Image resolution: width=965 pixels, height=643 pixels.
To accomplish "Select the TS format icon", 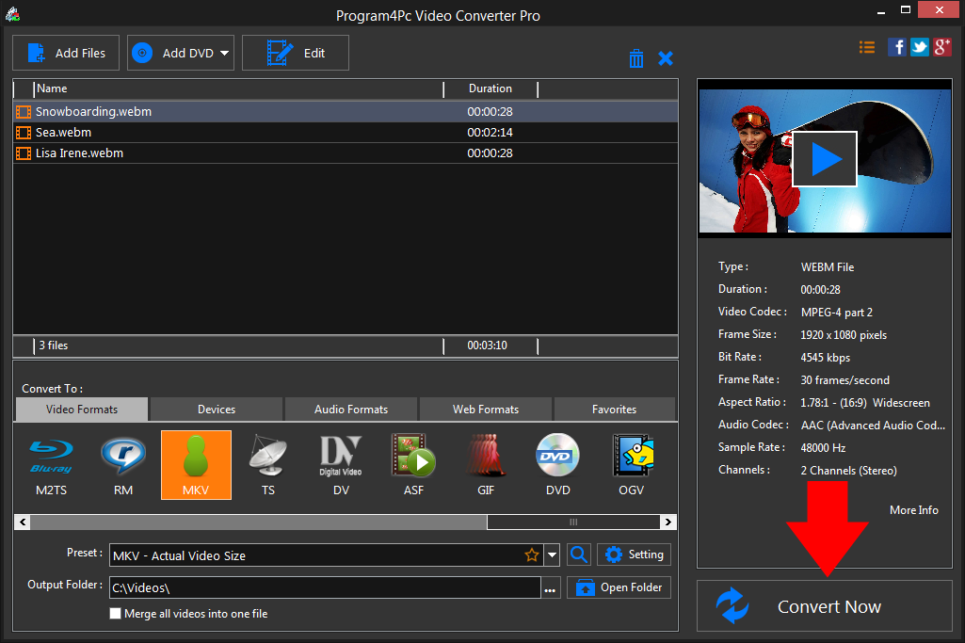I will point(268,464).
